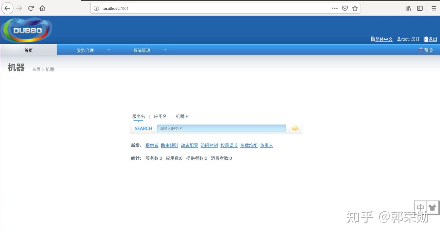Select the 首页 navigation tab
This screenshot has width=440, height=235.
(28, 50)
